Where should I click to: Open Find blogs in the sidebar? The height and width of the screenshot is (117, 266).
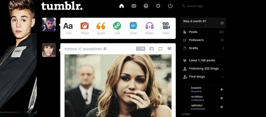click(x=203, y=77)
